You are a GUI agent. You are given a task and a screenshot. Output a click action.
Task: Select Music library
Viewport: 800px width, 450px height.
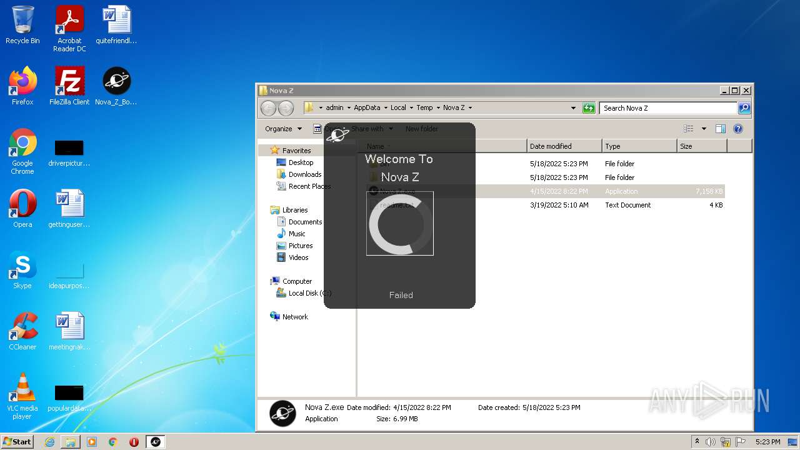[x=297, y=234]
